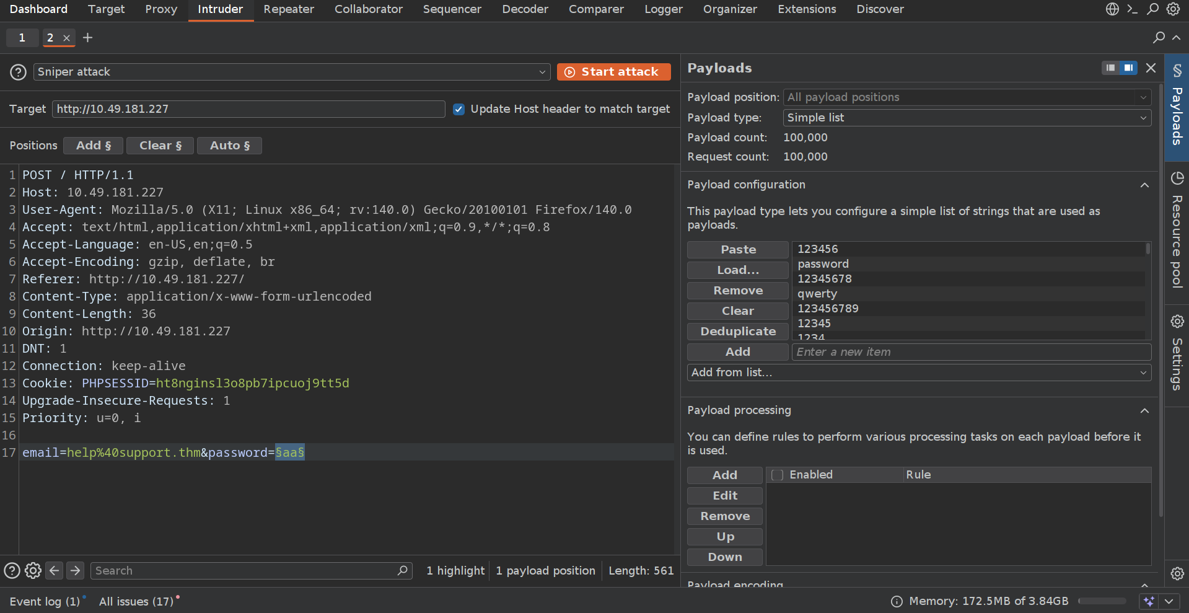Click the Enter a new item field
This screenshot has height=613, width=1189.
[x=972, y=352]
